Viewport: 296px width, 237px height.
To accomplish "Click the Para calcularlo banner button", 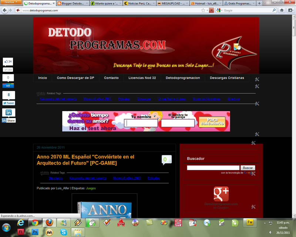I will pyautogui.click(x=212, y=122).
